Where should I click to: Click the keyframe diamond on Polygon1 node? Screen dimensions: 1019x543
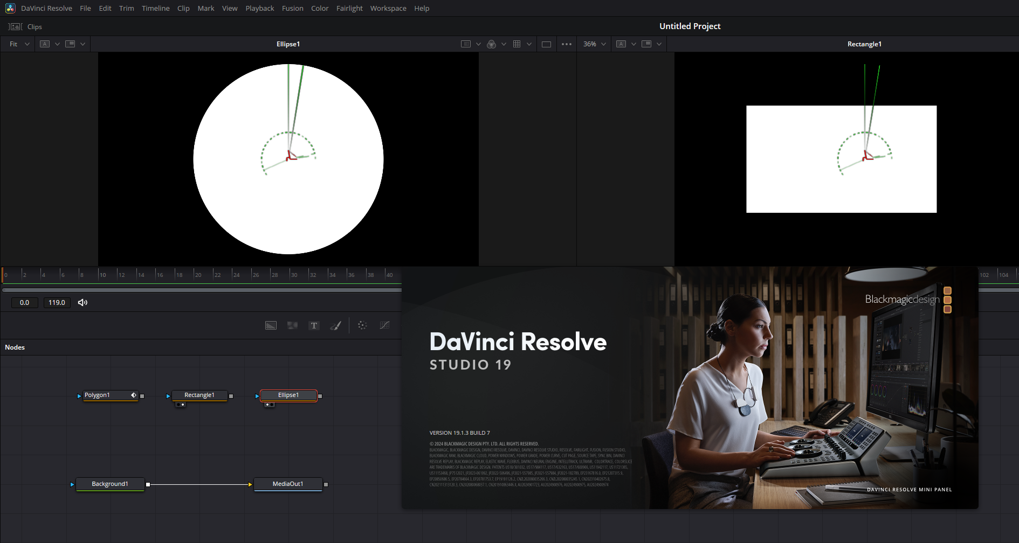tap(134, 395)
